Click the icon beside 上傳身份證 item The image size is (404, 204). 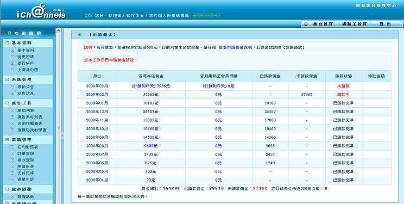[12, 70]
